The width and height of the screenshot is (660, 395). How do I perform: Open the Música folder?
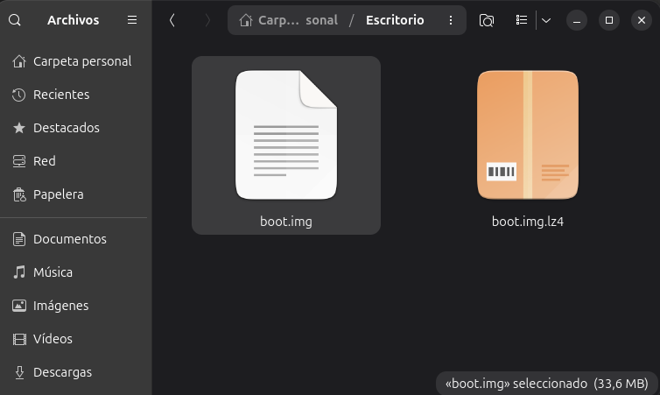click(53, 272)
